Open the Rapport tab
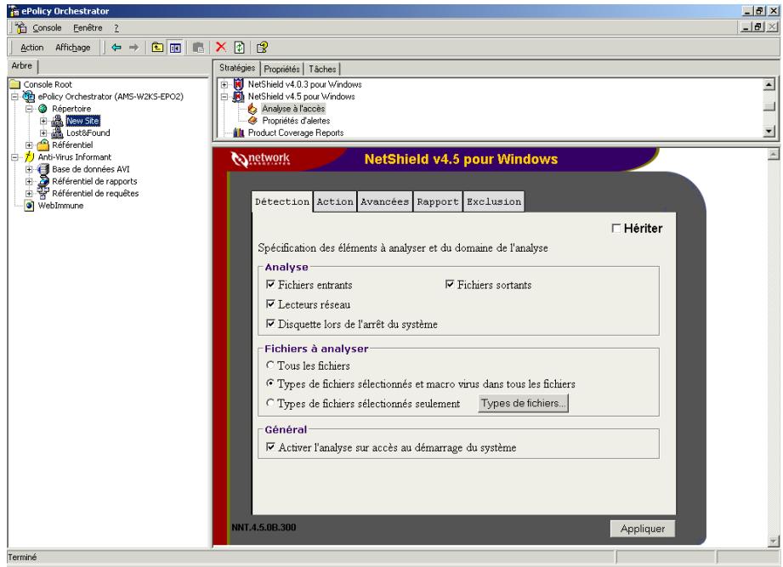Viewport: 783px width, 567px height. [x=440, y=201]
